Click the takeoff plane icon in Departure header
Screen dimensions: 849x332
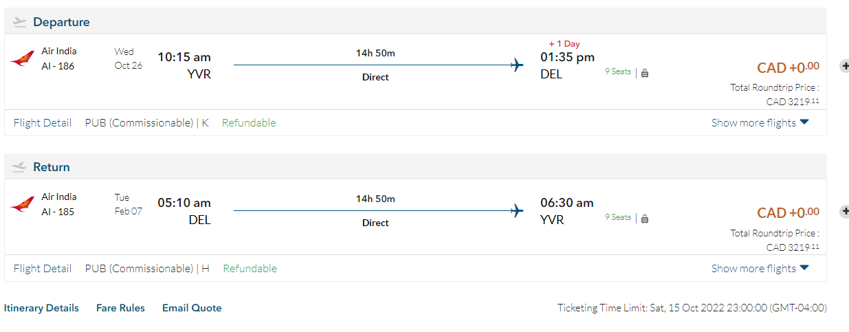19,22
